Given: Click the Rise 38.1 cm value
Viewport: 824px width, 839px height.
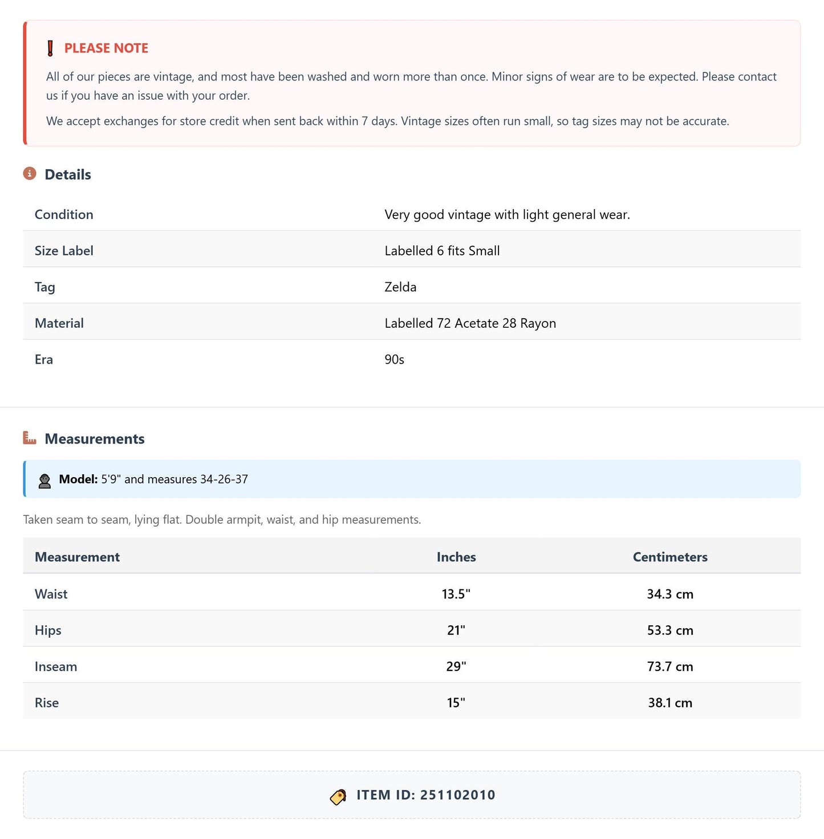Looking at the screenshot, I should pyautogui.click(x=670, y=703).
